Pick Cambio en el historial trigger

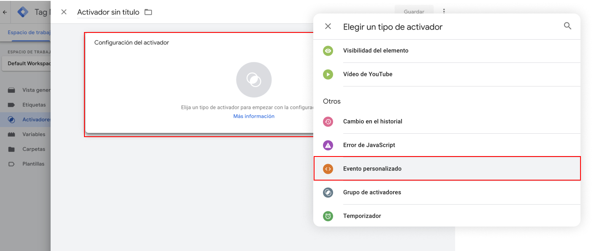coord(447,121)
